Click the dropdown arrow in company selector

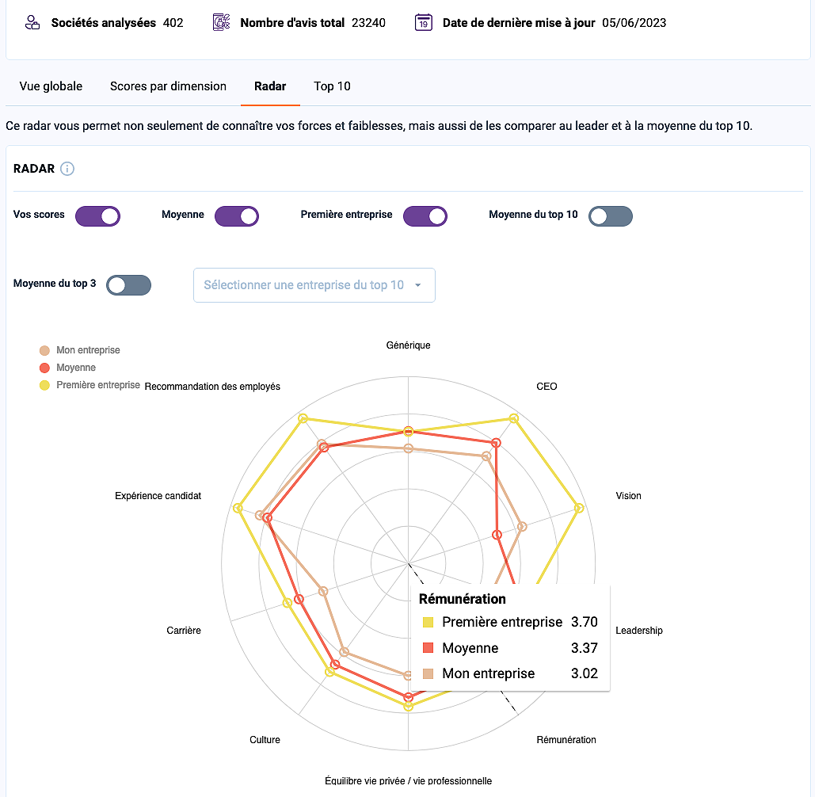point(418,285)
